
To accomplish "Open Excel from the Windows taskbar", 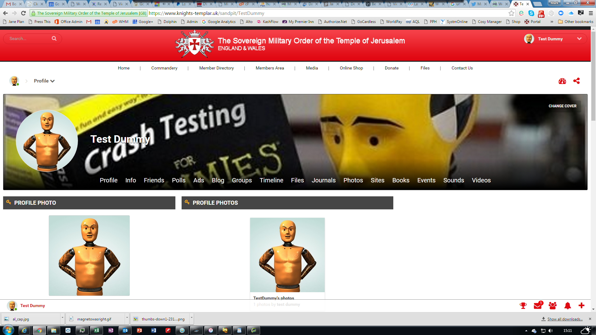I will pyautogui.click(x=97, y=330).
